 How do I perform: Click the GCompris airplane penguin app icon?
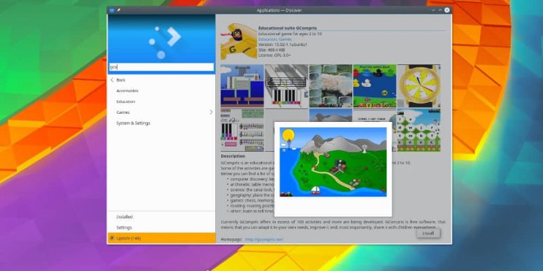pos(239,41)
